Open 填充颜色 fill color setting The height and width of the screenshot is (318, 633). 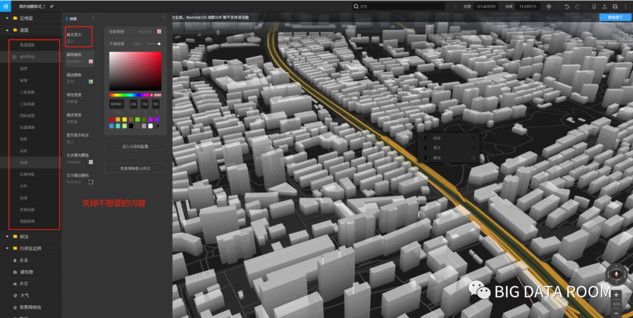(x=80, y=58)
